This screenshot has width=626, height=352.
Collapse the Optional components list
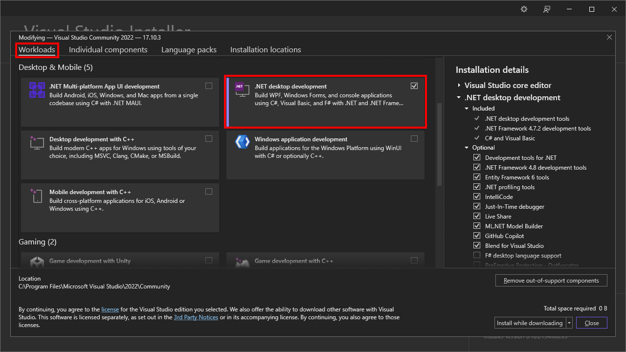pyautogui.click(x=467, y=148)
